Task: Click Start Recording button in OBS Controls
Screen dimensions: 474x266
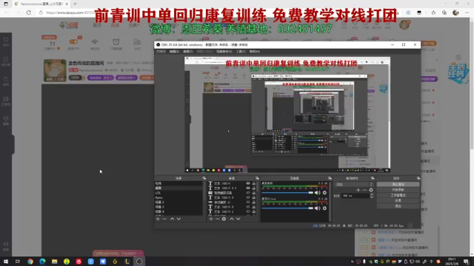Action: 398,190
